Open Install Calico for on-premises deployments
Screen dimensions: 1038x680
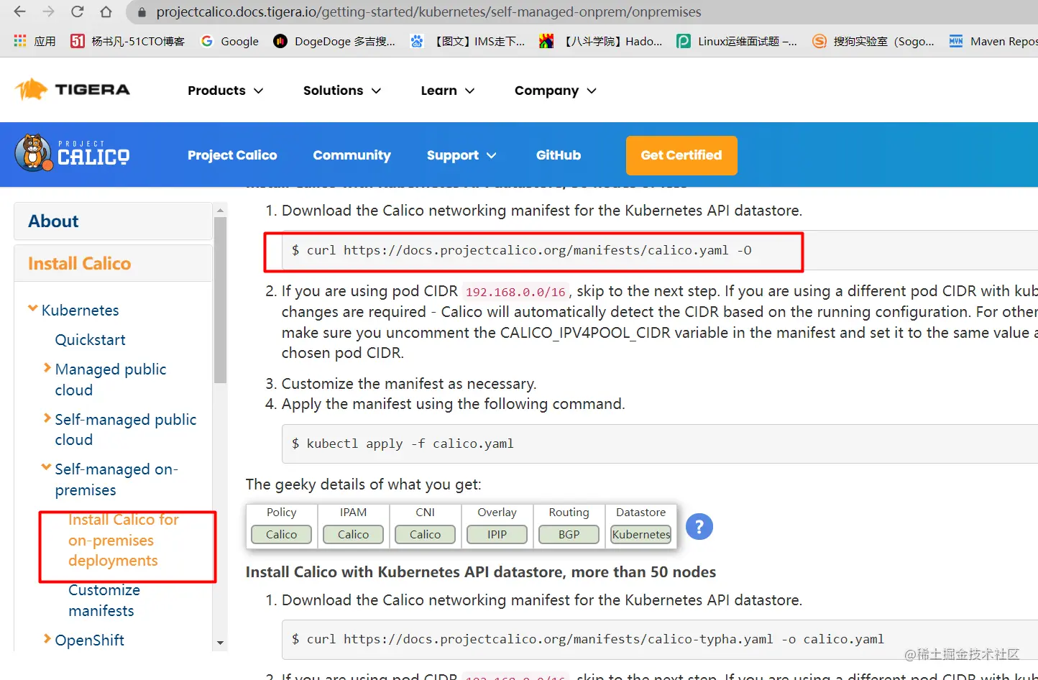pos(123,540)
